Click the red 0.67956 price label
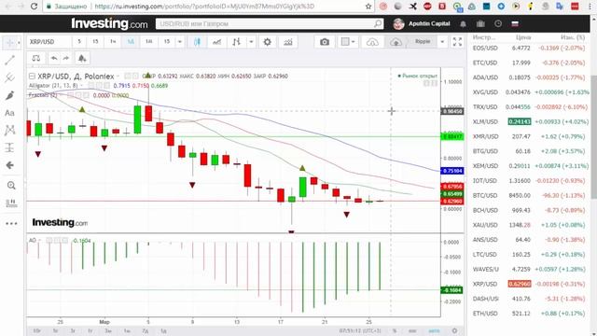 [x=452, y=187]
